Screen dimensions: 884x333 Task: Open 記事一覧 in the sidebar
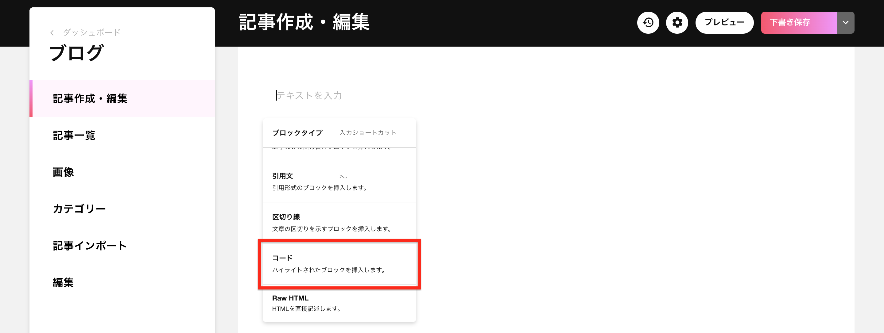click(x=122, y=136)
